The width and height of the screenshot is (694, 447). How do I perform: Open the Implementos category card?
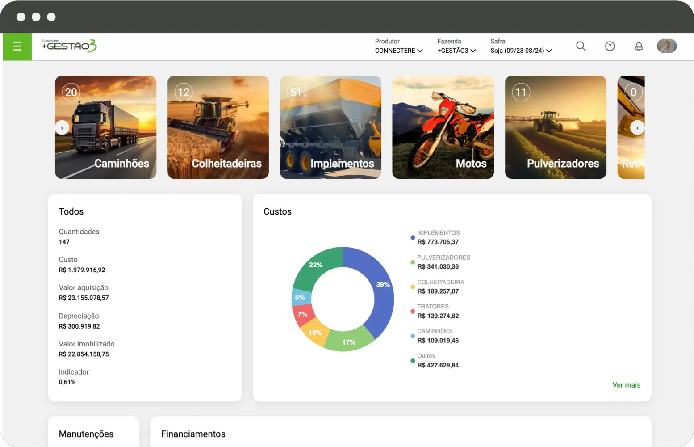(330, 127)
